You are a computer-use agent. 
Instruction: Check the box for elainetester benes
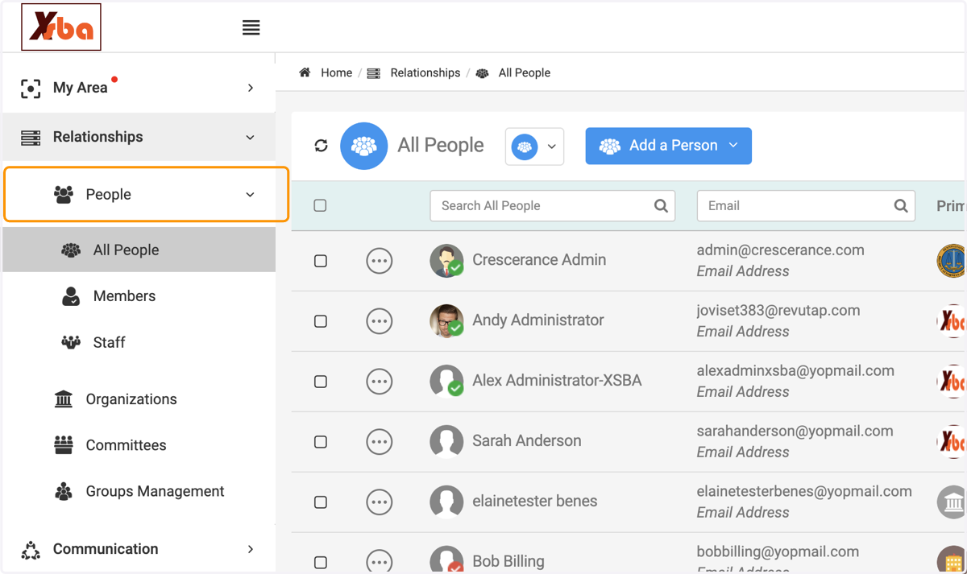pos(321,502)
